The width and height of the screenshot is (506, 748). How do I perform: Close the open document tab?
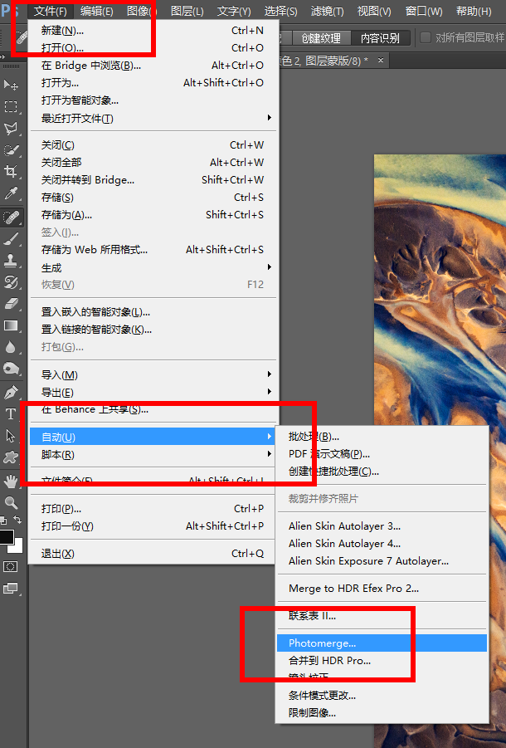(x=381, y=61)
